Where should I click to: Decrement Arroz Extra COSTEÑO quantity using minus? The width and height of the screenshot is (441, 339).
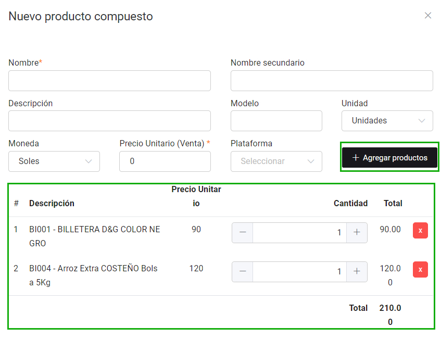point(242,271)
